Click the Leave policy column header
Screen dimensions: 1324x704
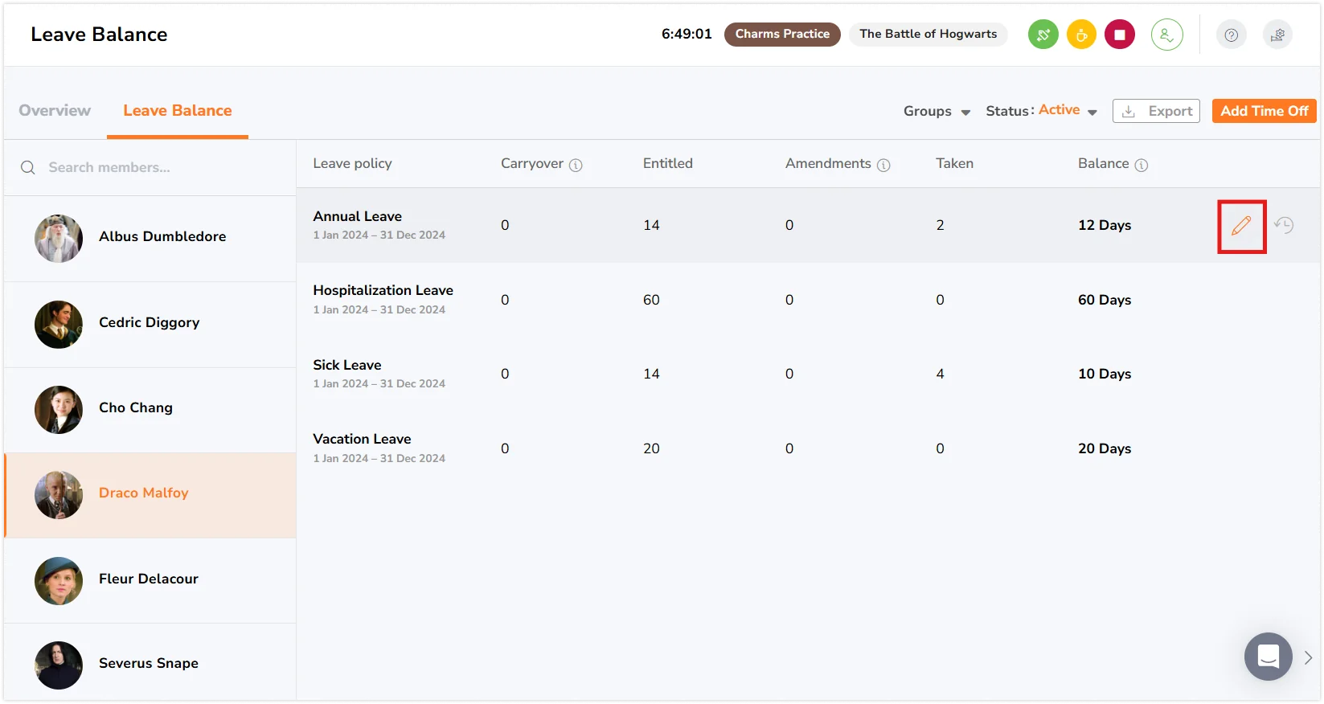click(x=352, y=163)
